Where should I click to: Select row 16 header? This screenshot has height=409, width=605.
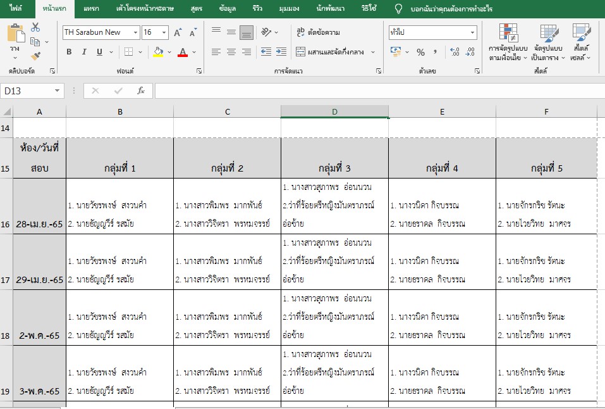(x=6, y=206)
